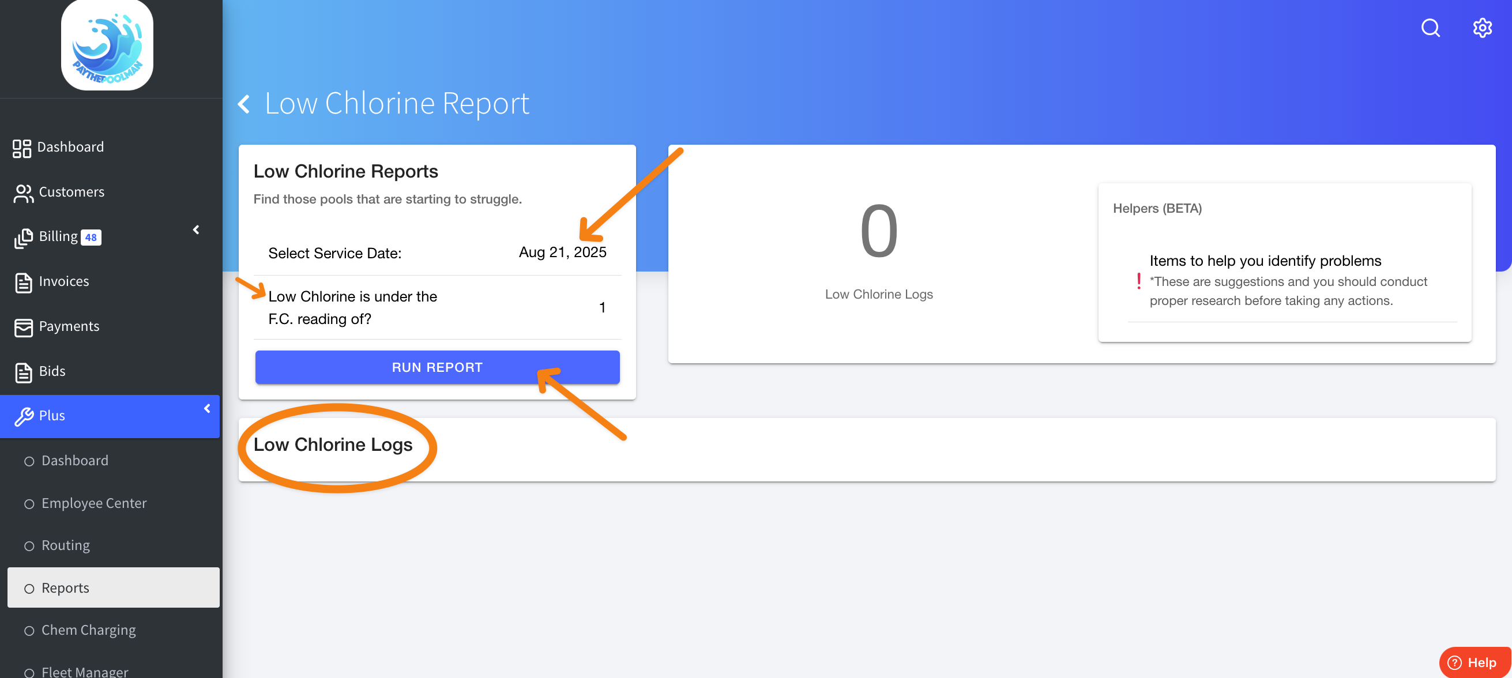Select the Routing submenu radio circle

(x=29, y=546)
